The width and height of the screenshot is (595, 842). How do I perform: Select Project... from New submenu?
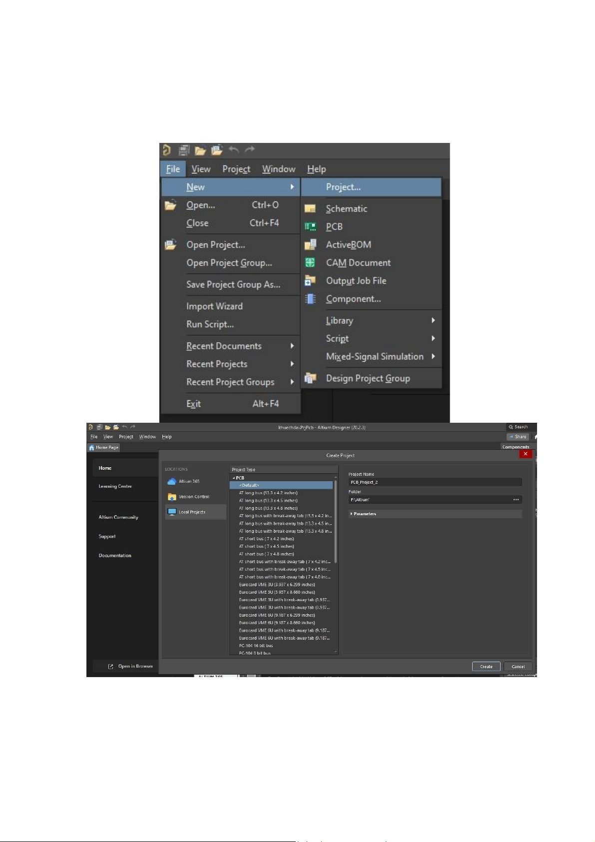click(x=343, y=187)
